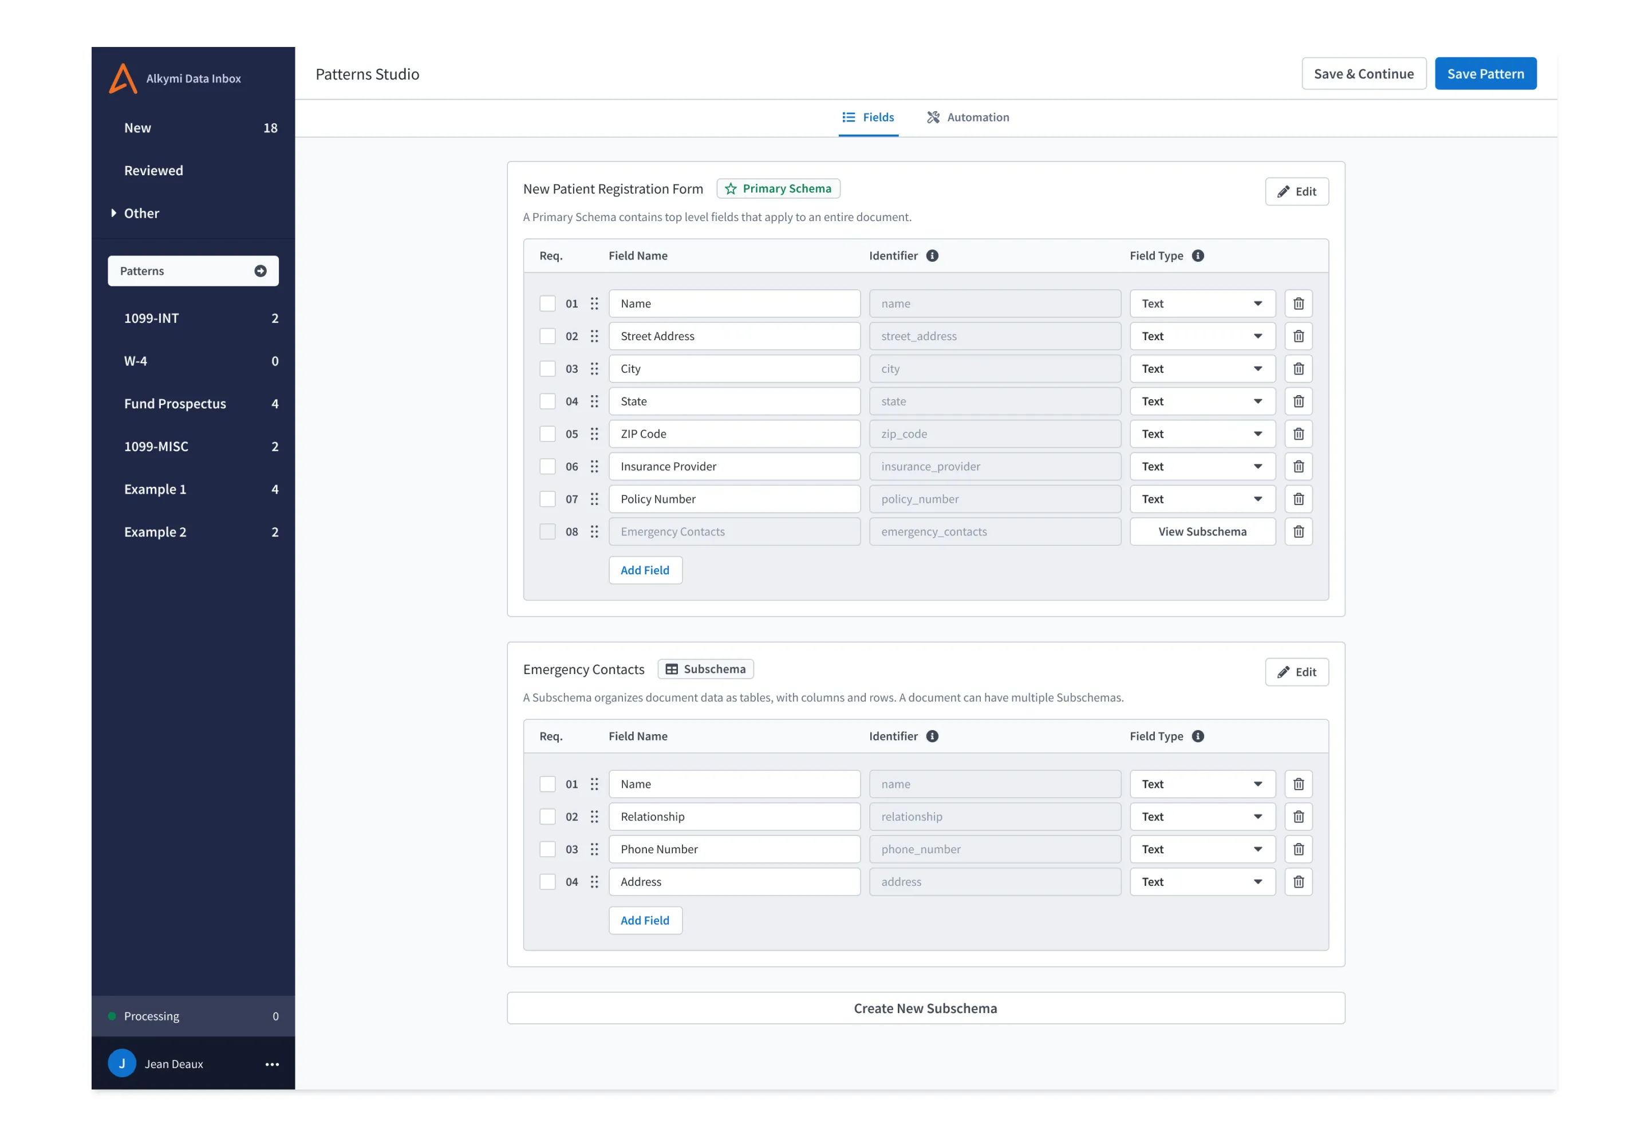Edit the New Patient Registration Form schema

click(1296, 192)
